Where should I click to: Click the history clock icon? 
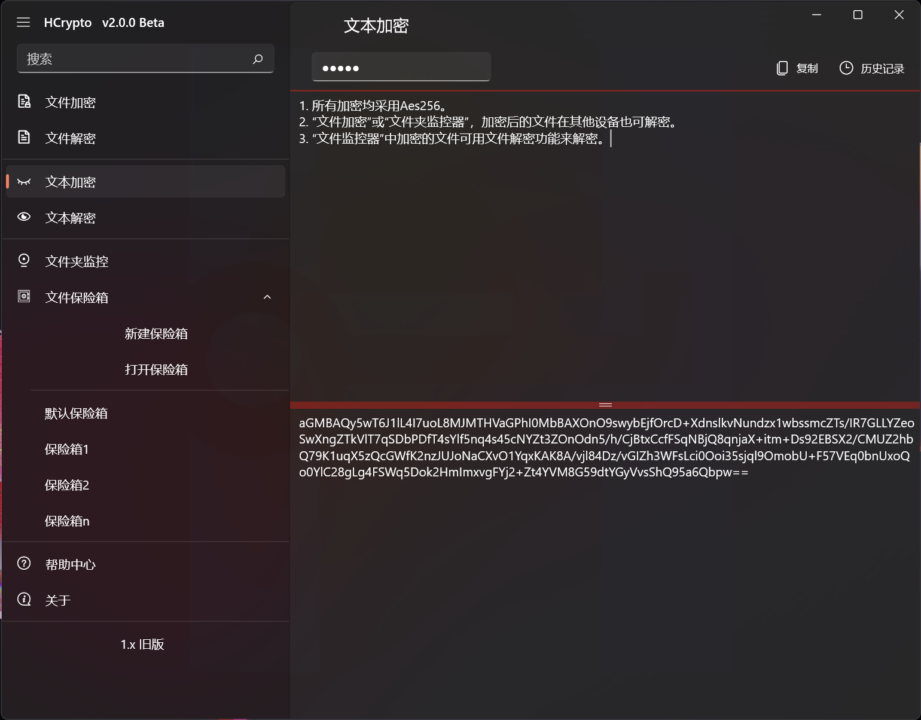pos(846,68)
